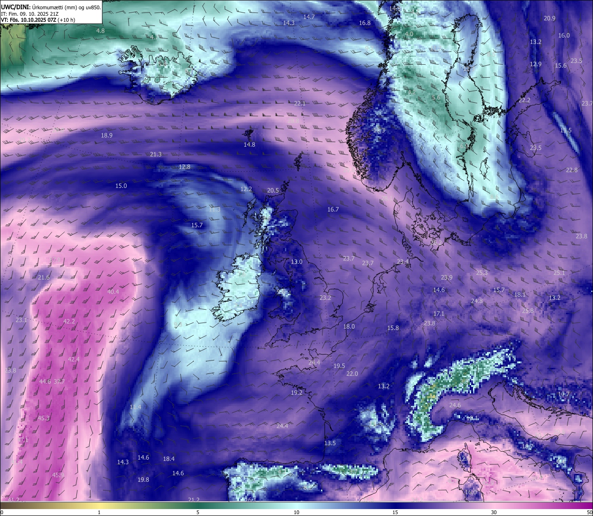Click the 16.7 value in the North Sea
The image size is (593, 516).
333,209
